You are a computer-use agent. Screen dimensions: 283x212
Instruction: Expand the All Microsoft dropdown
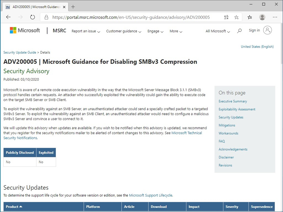point(218,31)
